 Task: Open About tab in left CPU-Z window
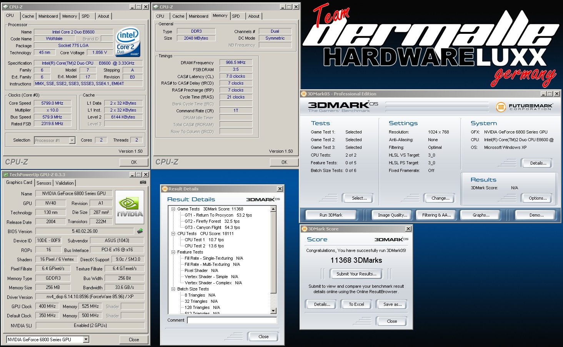(103, 16)
